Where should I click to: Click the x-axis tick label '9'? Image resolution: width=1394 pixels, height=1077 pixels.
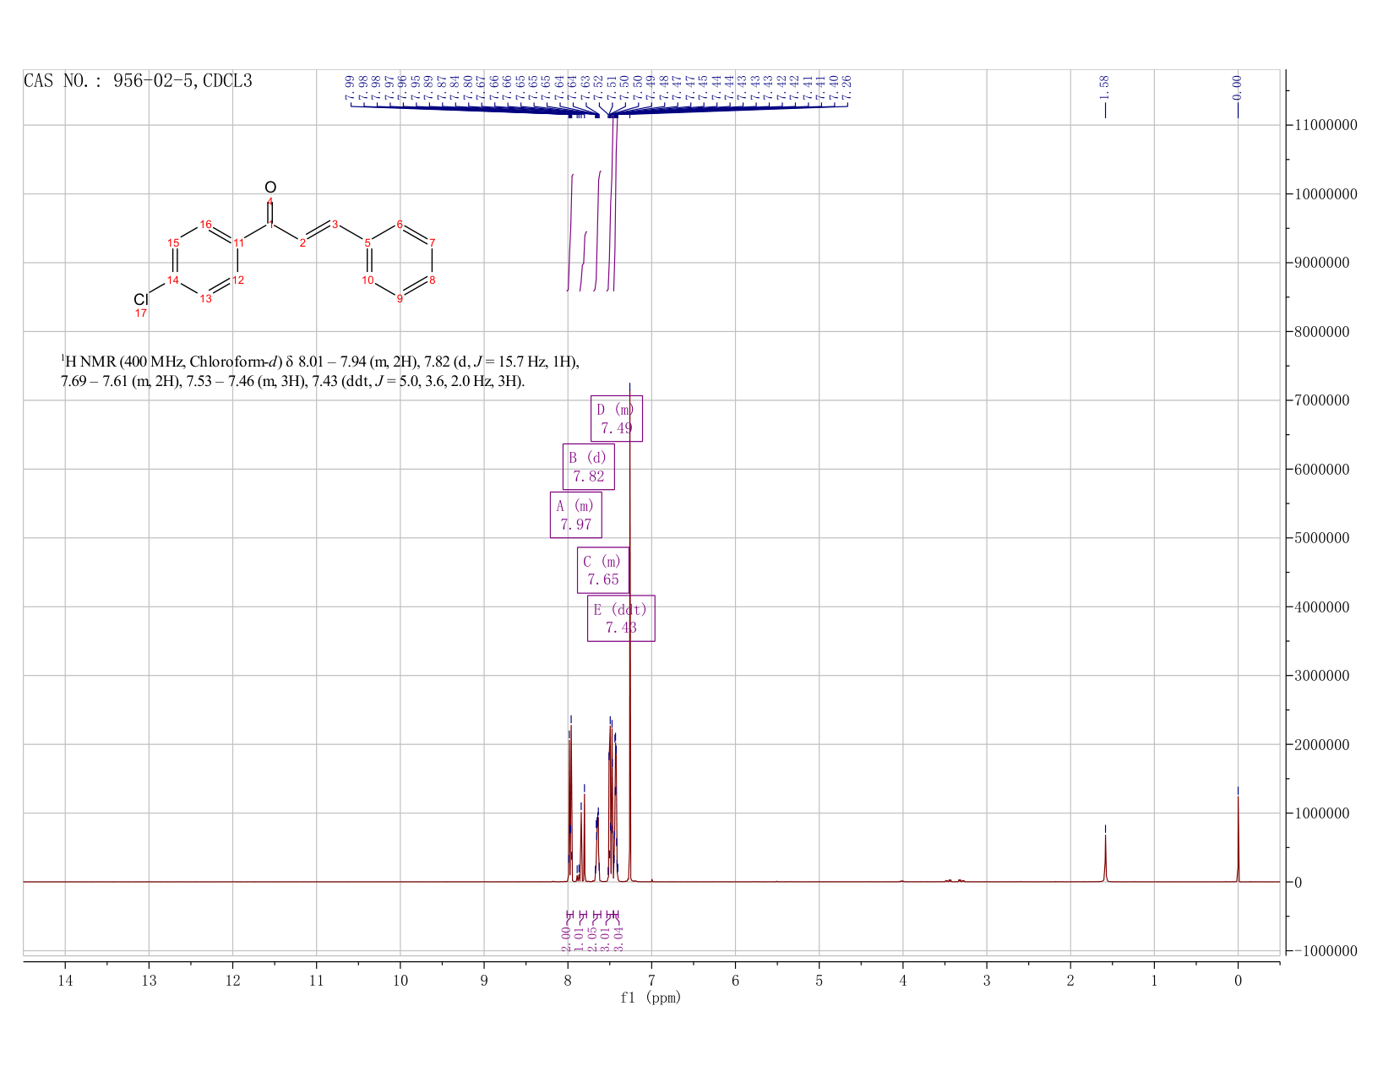pyautogui.click(x=484, y=981)
